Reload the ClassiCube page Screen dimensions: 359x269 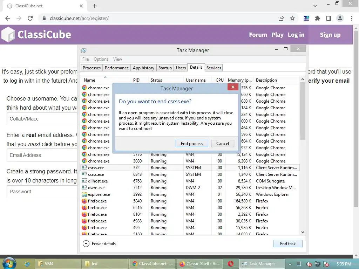30,18
